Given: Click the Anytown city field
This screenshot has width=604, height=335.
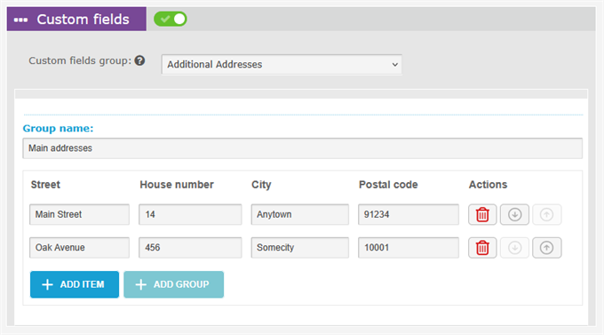Looking at the screenshot, I should [x=299, y=214].
